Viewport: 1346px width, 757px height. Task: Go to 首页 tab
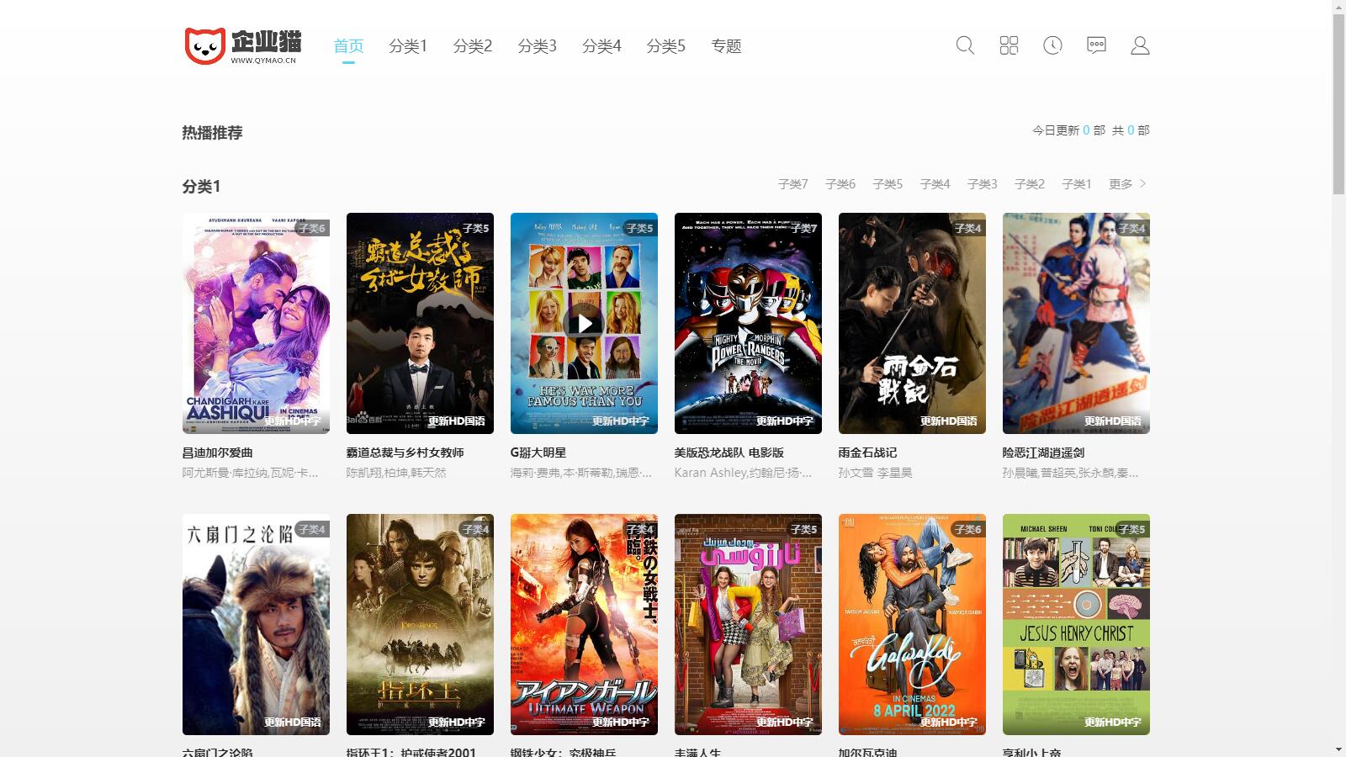pyautogui.click(x=348, y=46)
